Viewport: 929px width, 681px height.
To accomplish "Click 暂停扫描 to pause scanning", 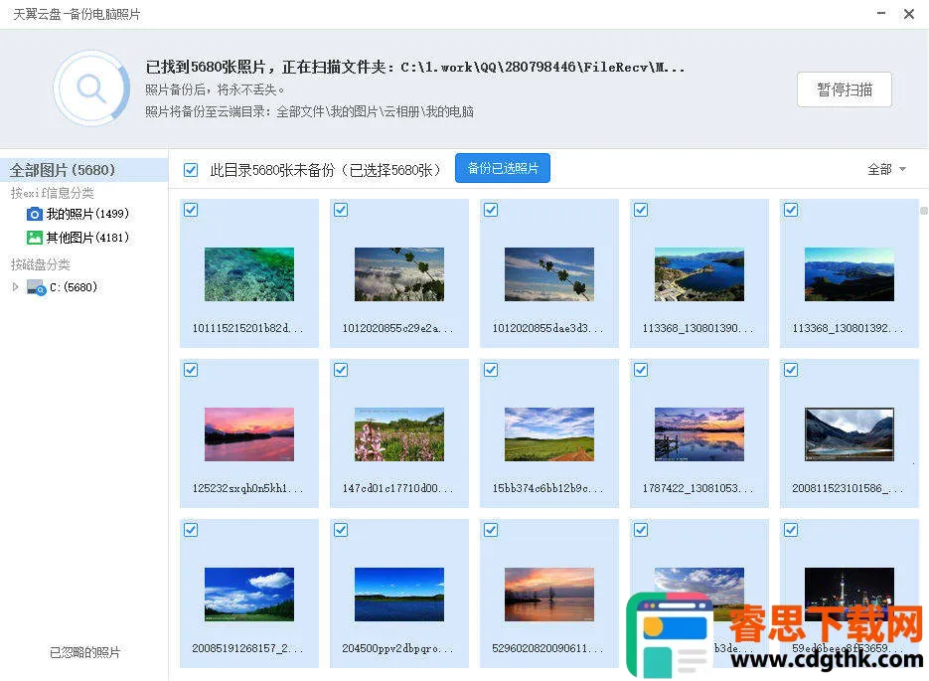I will (x=844, y=89).
